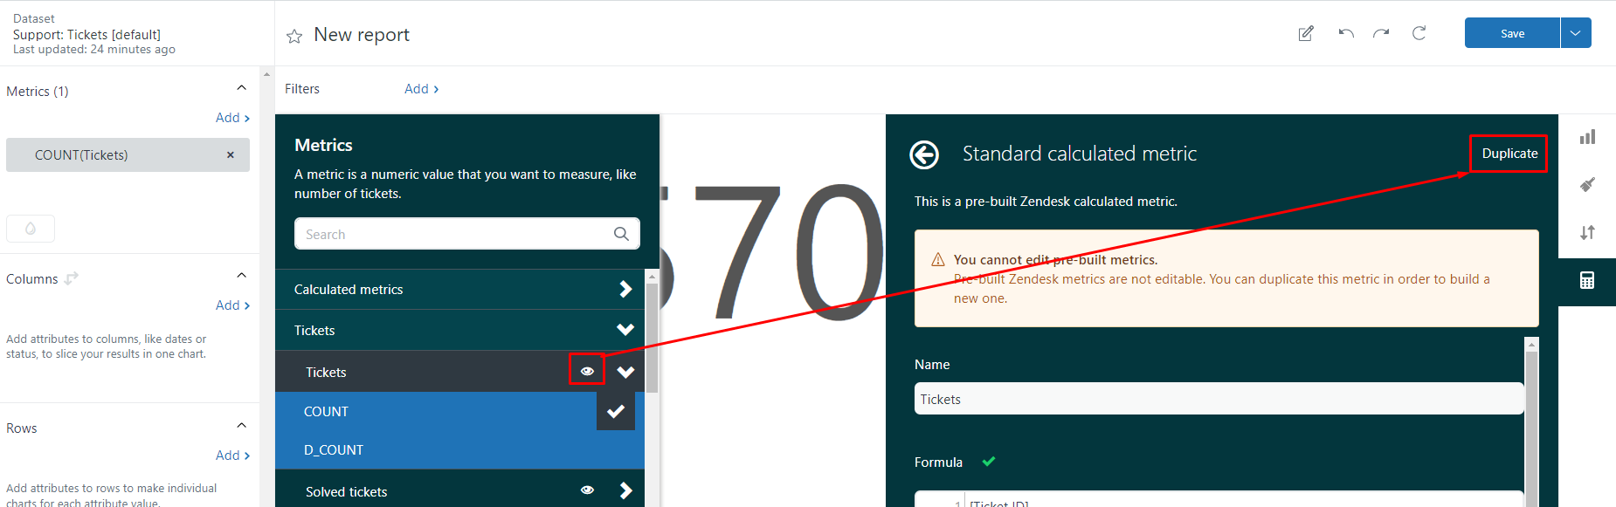
Task: Open the Save button dropdown arrow
Action: tap(1575, 33)
